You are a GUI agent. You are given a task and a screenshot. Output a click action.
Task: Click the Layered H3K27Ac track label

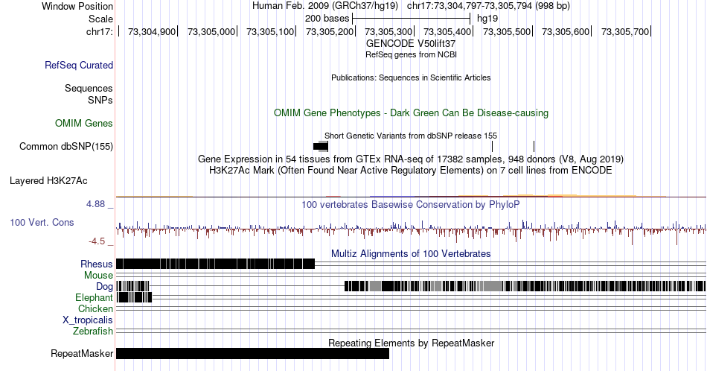click(48, 180)
